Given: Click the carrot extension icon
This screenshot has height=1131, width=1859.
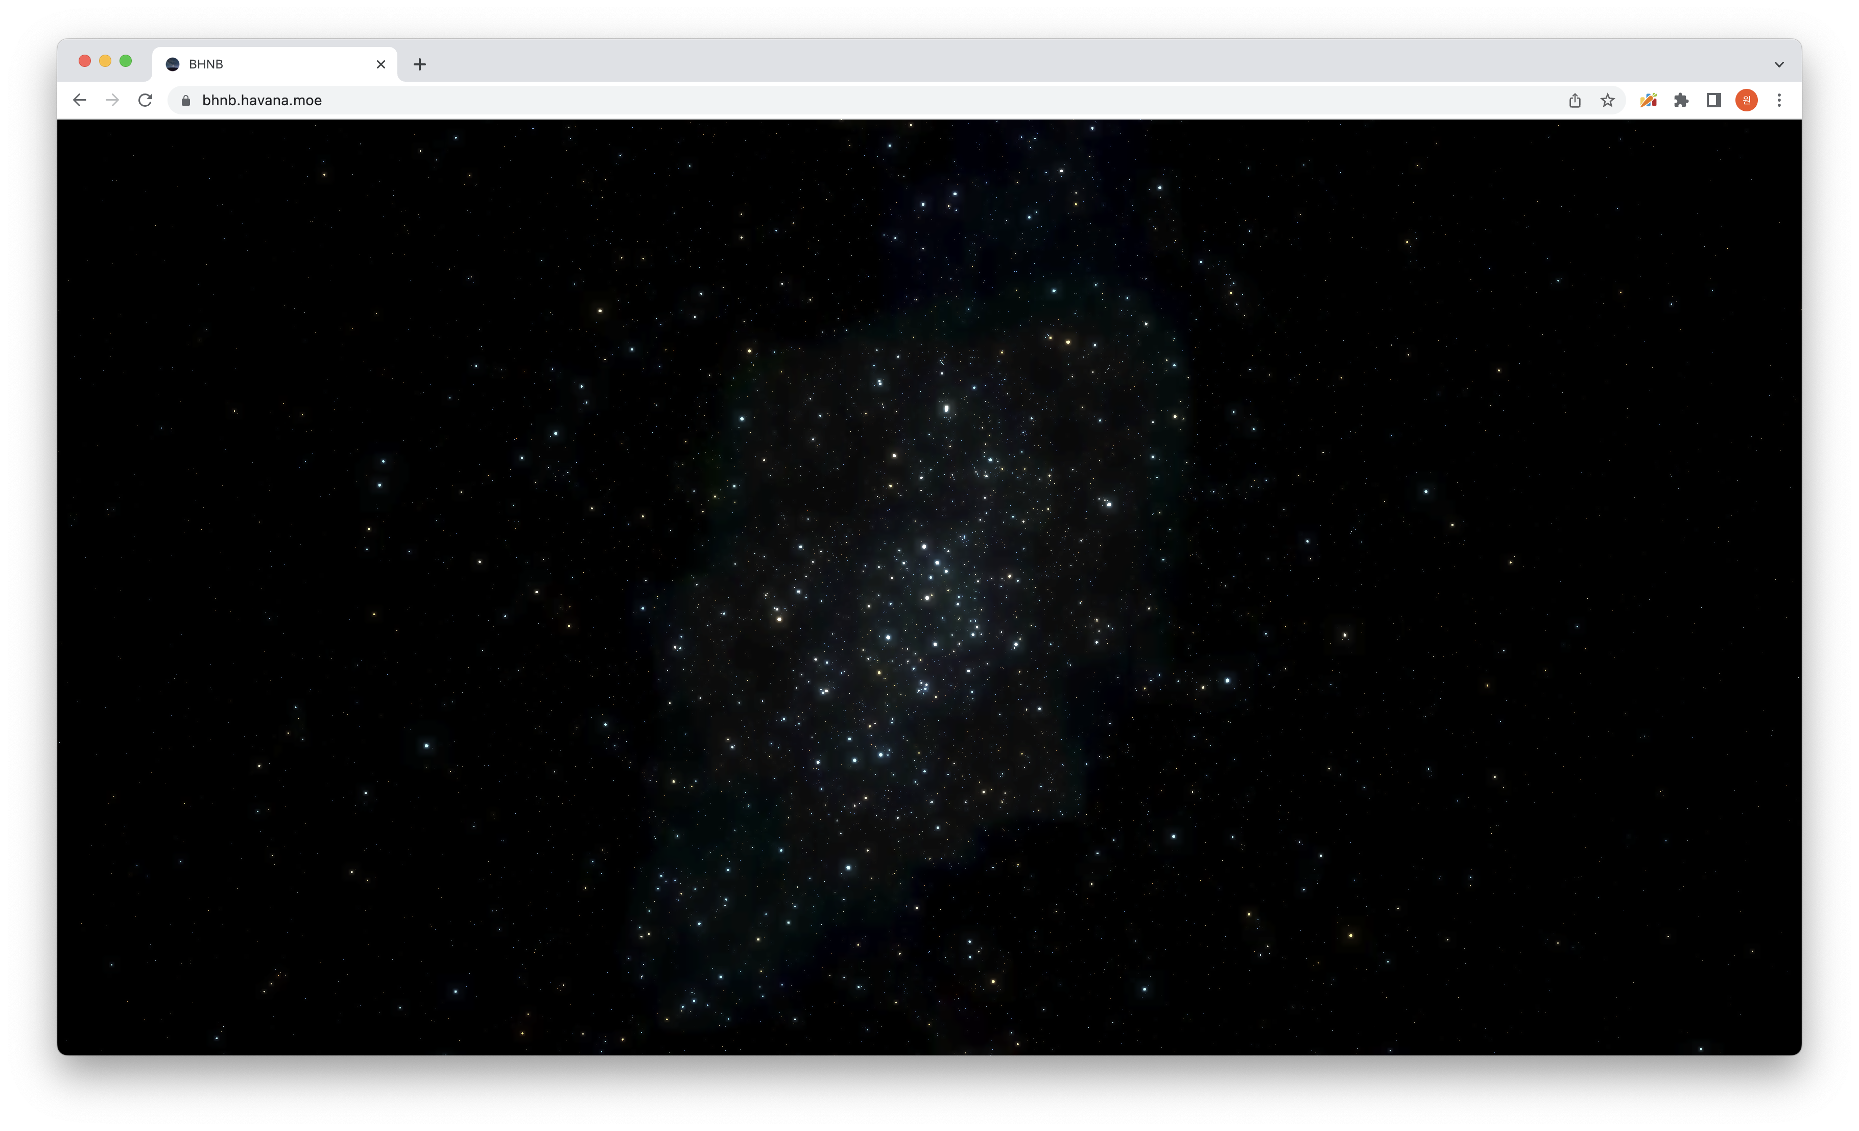Looking at the screenshot, I should [1648, 100].
